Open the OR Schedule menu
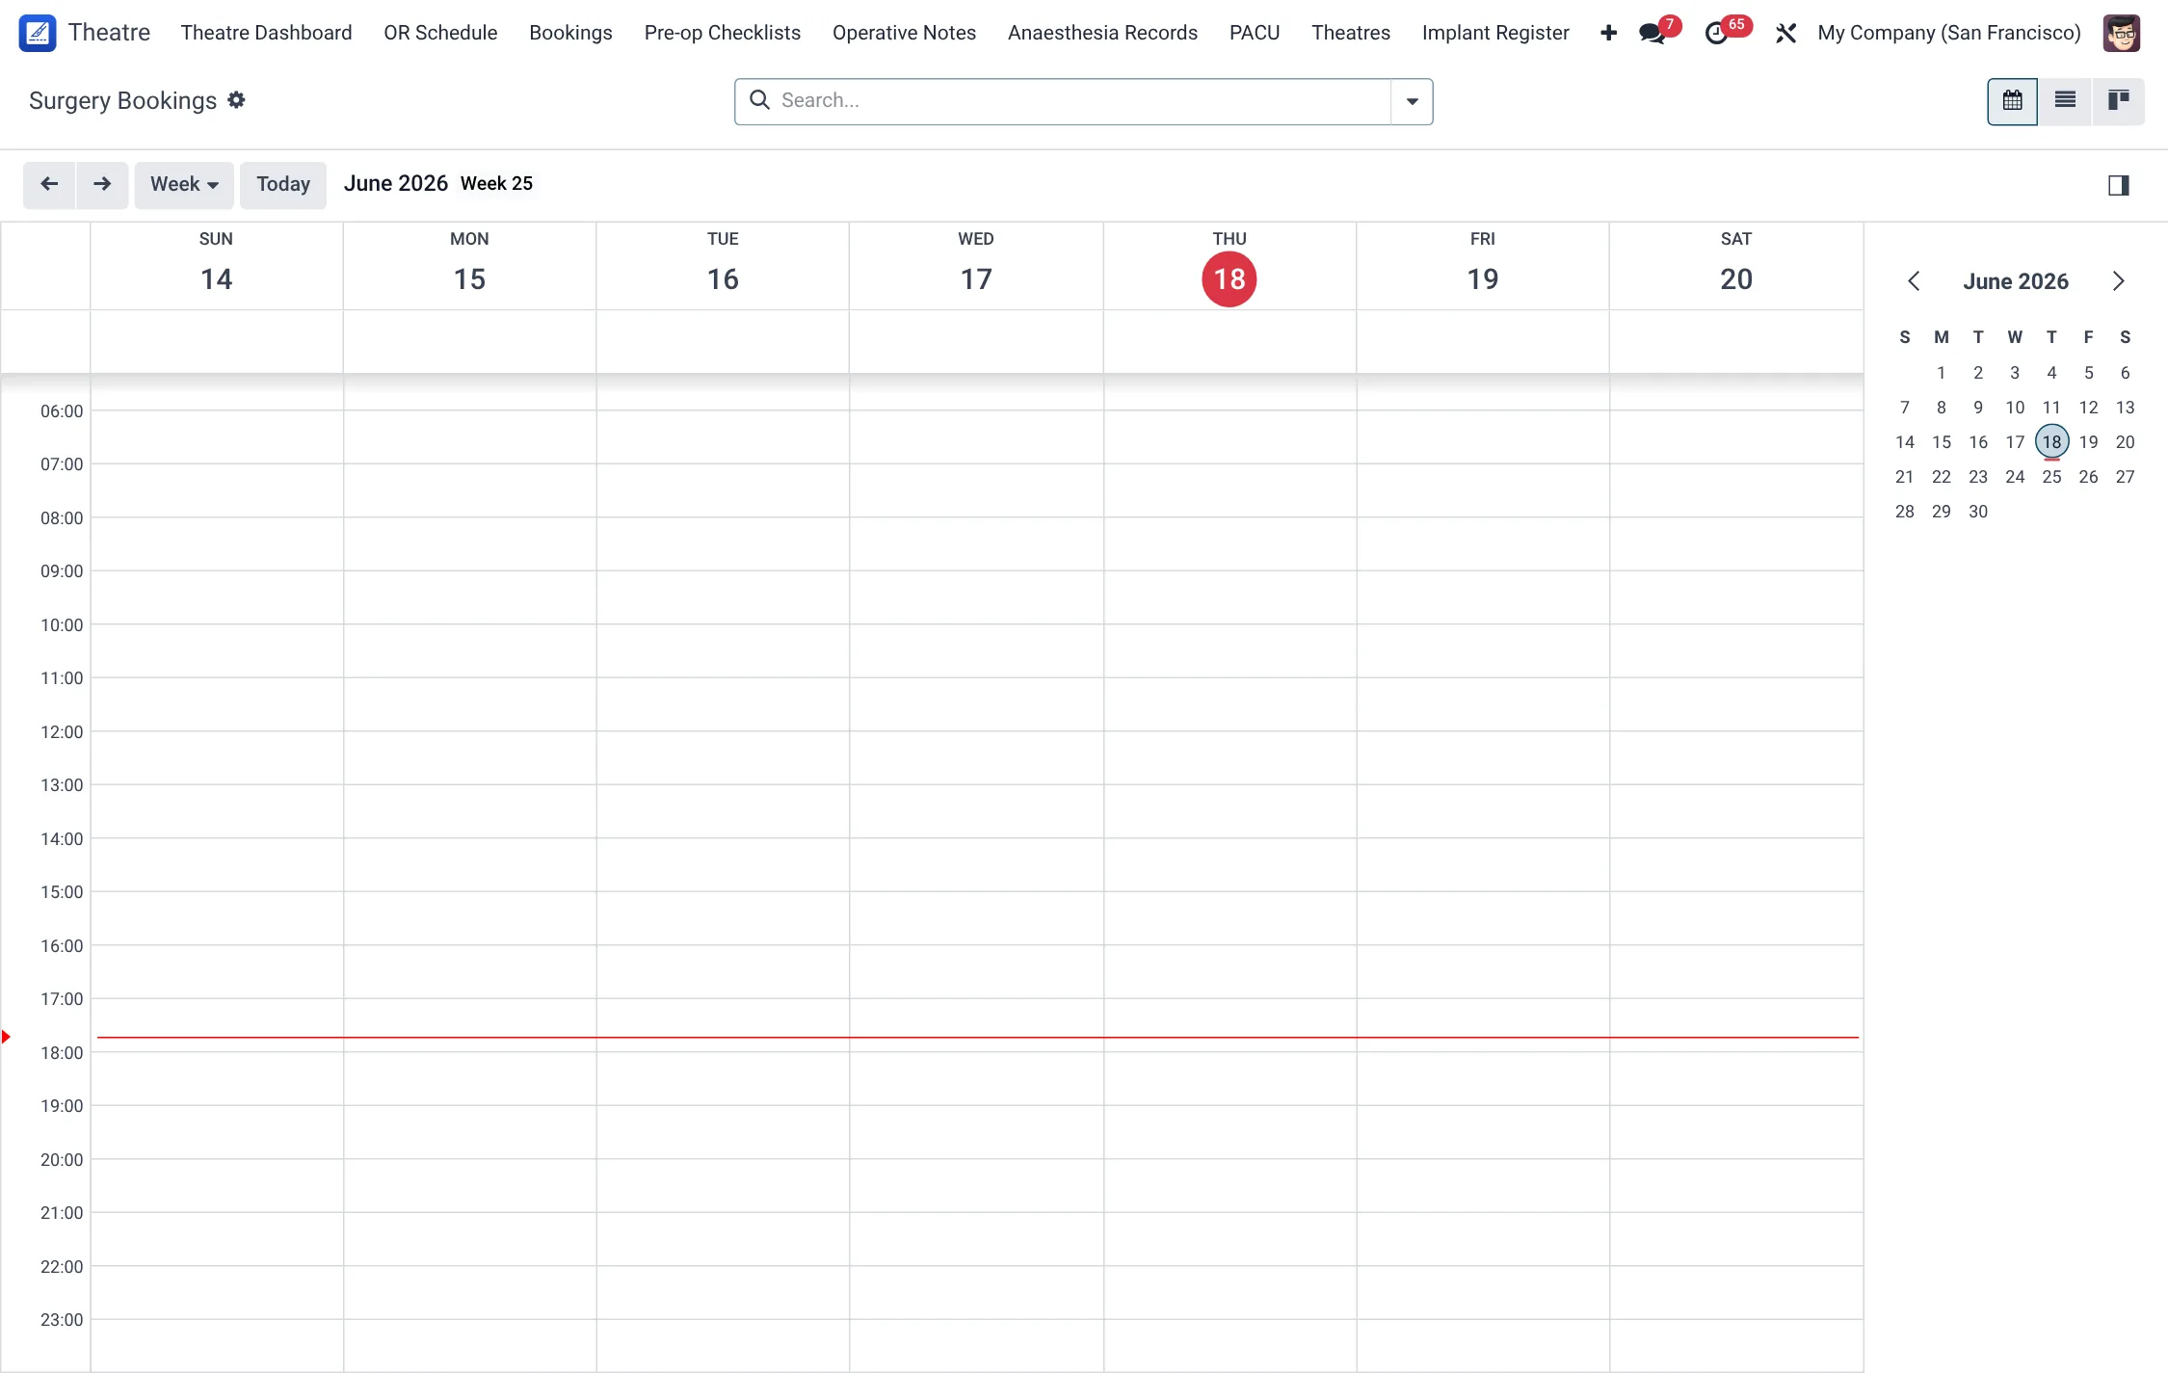Image resolution: width=2168 pixels, height=1373 pixels. pos(440,33)
